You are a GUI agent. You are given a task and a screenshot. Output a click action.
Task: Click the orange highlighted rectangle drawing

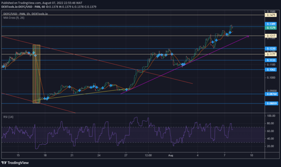click(x=36, y=74)
